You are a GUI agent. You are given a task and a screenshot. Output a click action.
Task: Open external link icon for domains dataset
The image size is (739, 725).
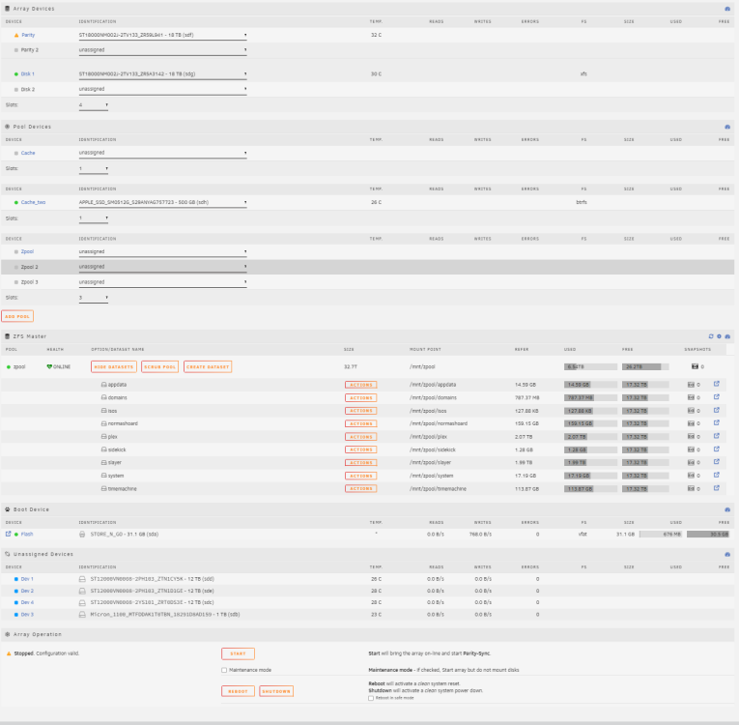click(717, 397)
